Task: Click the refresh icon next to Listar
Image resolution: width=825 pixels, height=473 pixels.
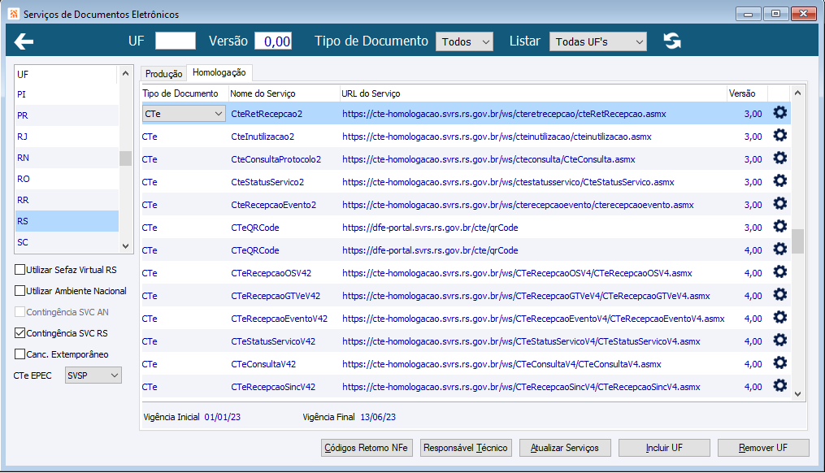Action: pyautogui.click(x=672, y=41)
